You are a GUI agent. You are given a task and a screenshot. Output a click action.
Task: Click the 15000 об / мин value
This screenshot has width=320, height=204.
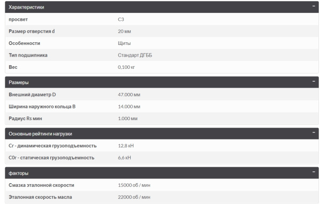point(134,185)
